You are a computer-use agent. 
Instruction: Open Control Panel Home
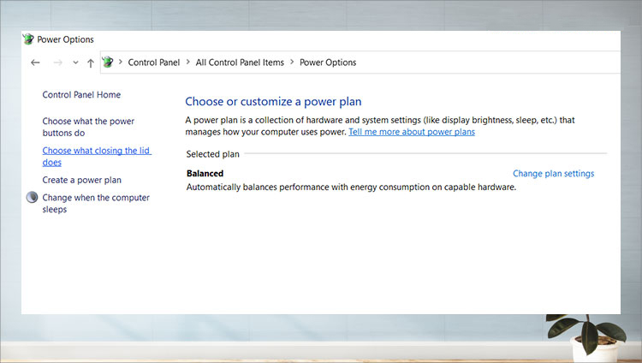coord(81,95)
